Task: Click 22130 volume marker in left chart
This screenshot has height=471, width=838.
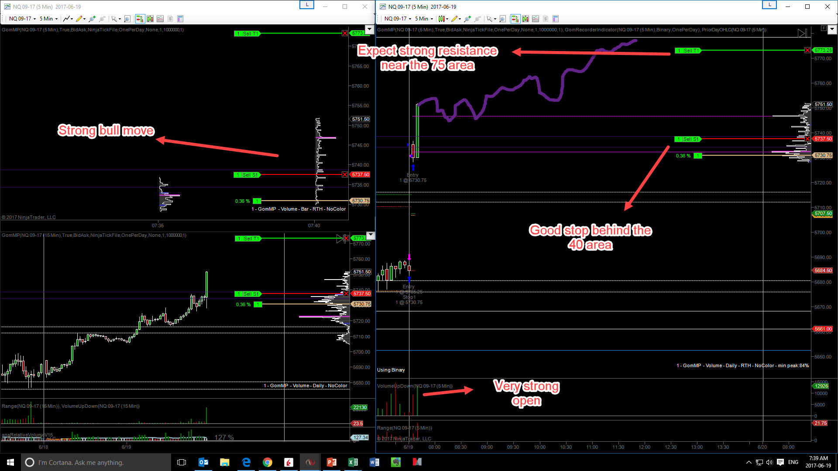Action: pyautogui.click(x=360, y=408)
